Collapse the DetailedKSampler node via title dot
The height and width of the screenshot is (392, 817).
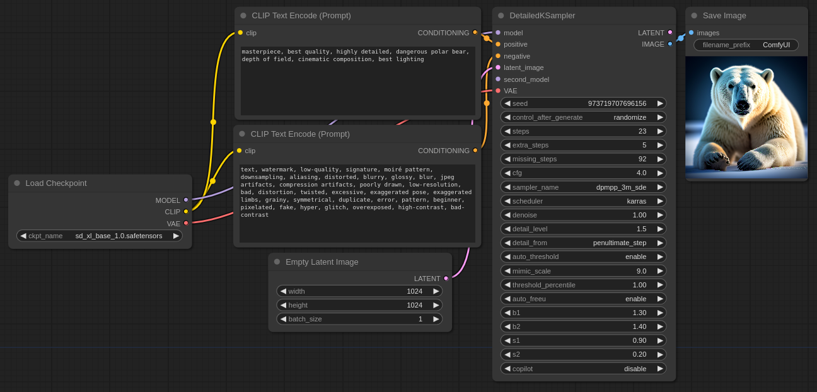(x=501, y=16)
